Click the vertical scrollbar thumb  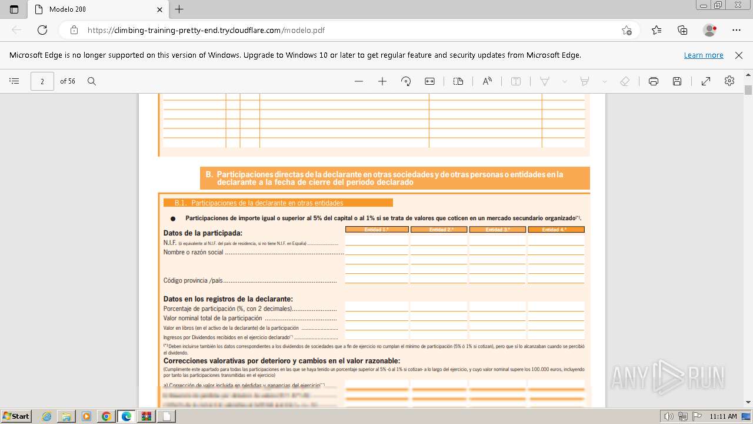748,90
